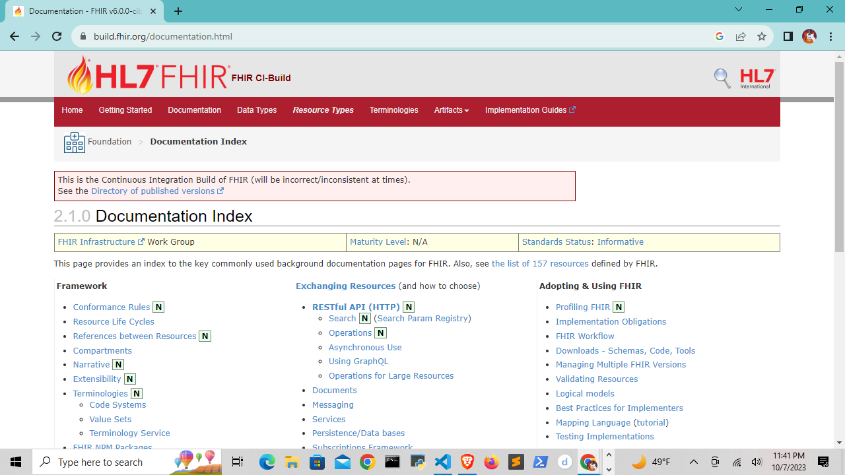
Task: Open the Resource Types nav item
Action: tap(323, 110)
